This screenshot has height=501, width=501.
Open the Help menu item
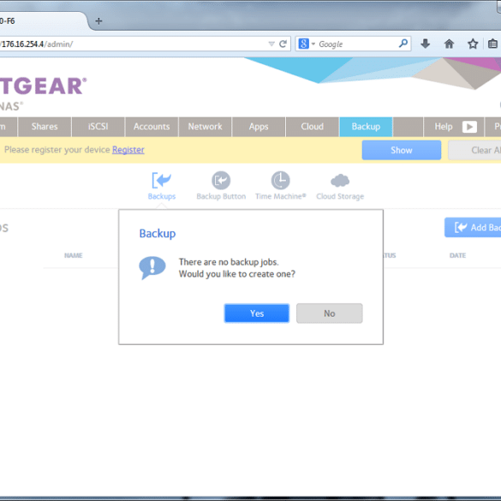coord(444,127)
